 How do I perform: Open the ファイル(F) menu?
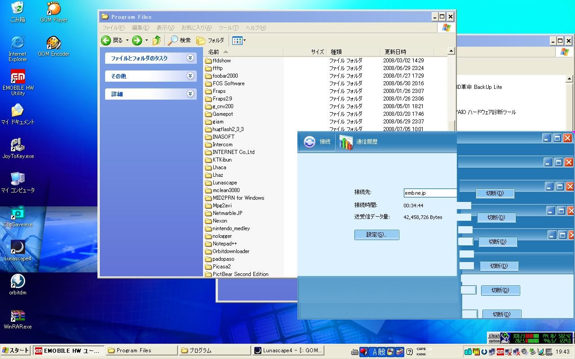(x=113, y=28)
